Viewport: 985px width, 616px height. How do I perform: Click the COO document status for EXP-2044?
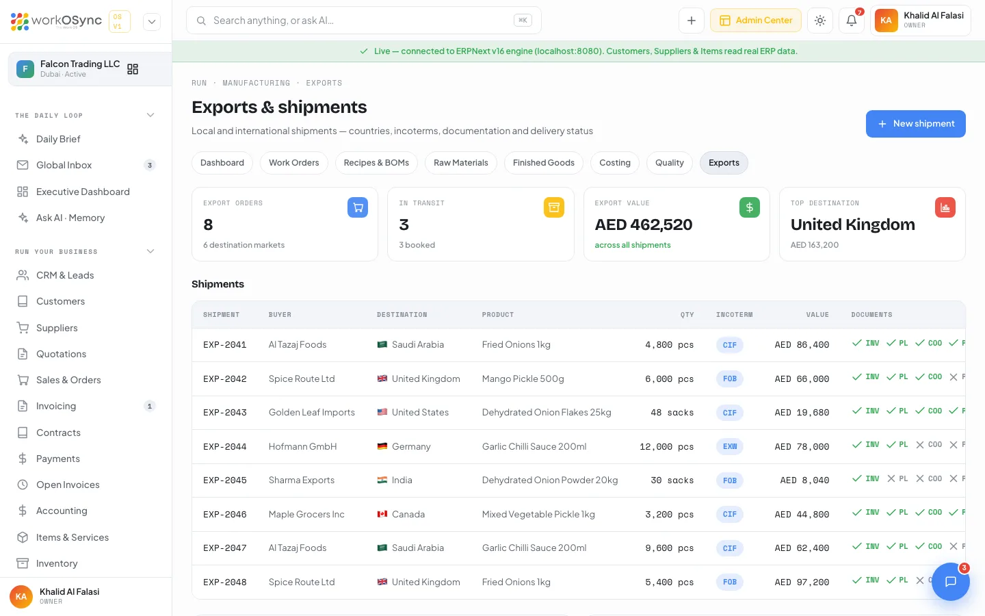tap(929, 445)
